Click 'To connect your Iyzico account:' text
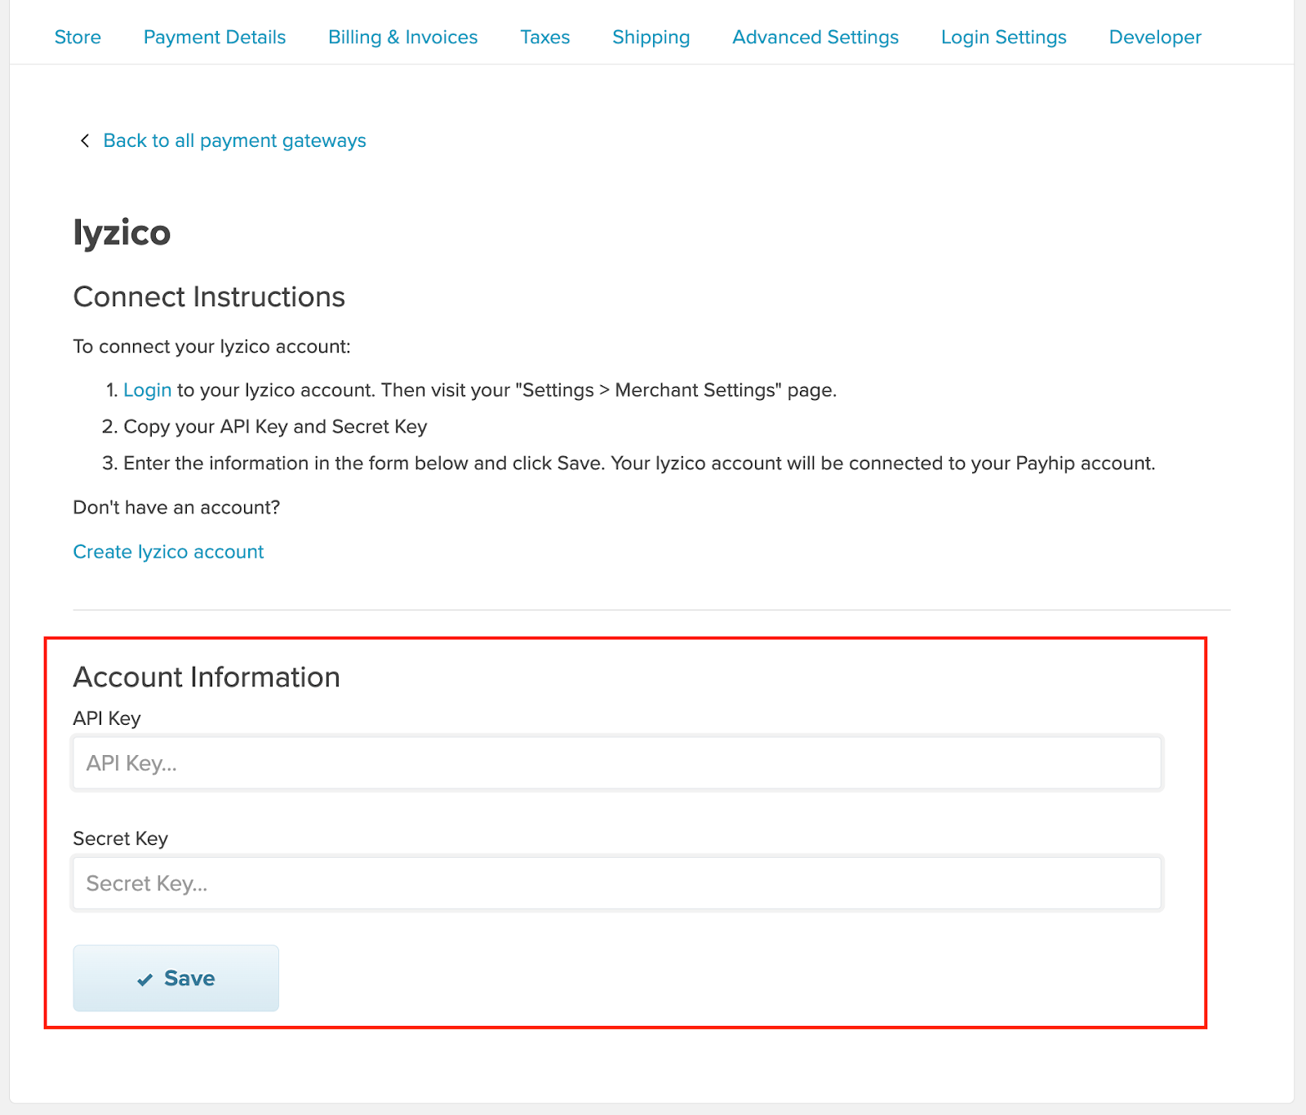 (x=211, y=347)
